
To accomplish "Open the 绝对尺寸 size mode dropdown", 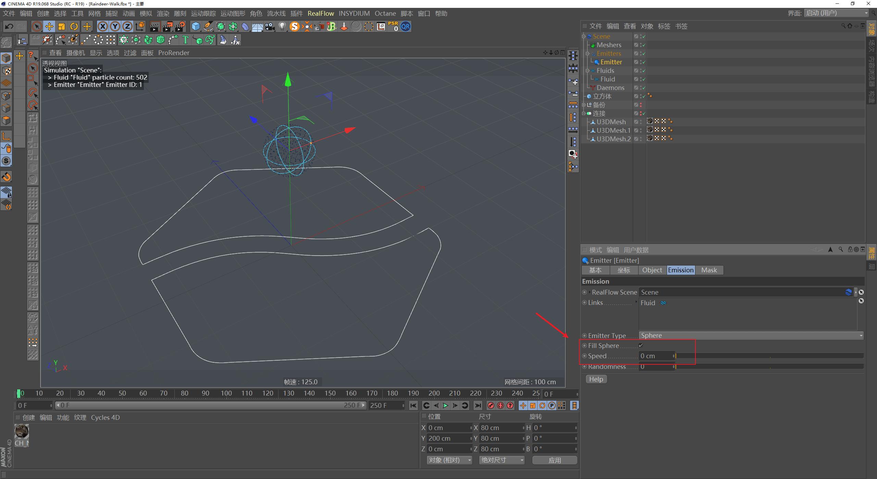I will [502, 460].
